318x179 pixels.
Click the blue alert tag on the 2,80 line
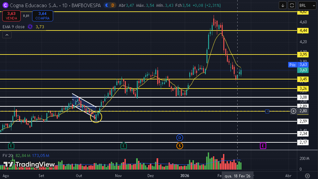tap(267, 111)
